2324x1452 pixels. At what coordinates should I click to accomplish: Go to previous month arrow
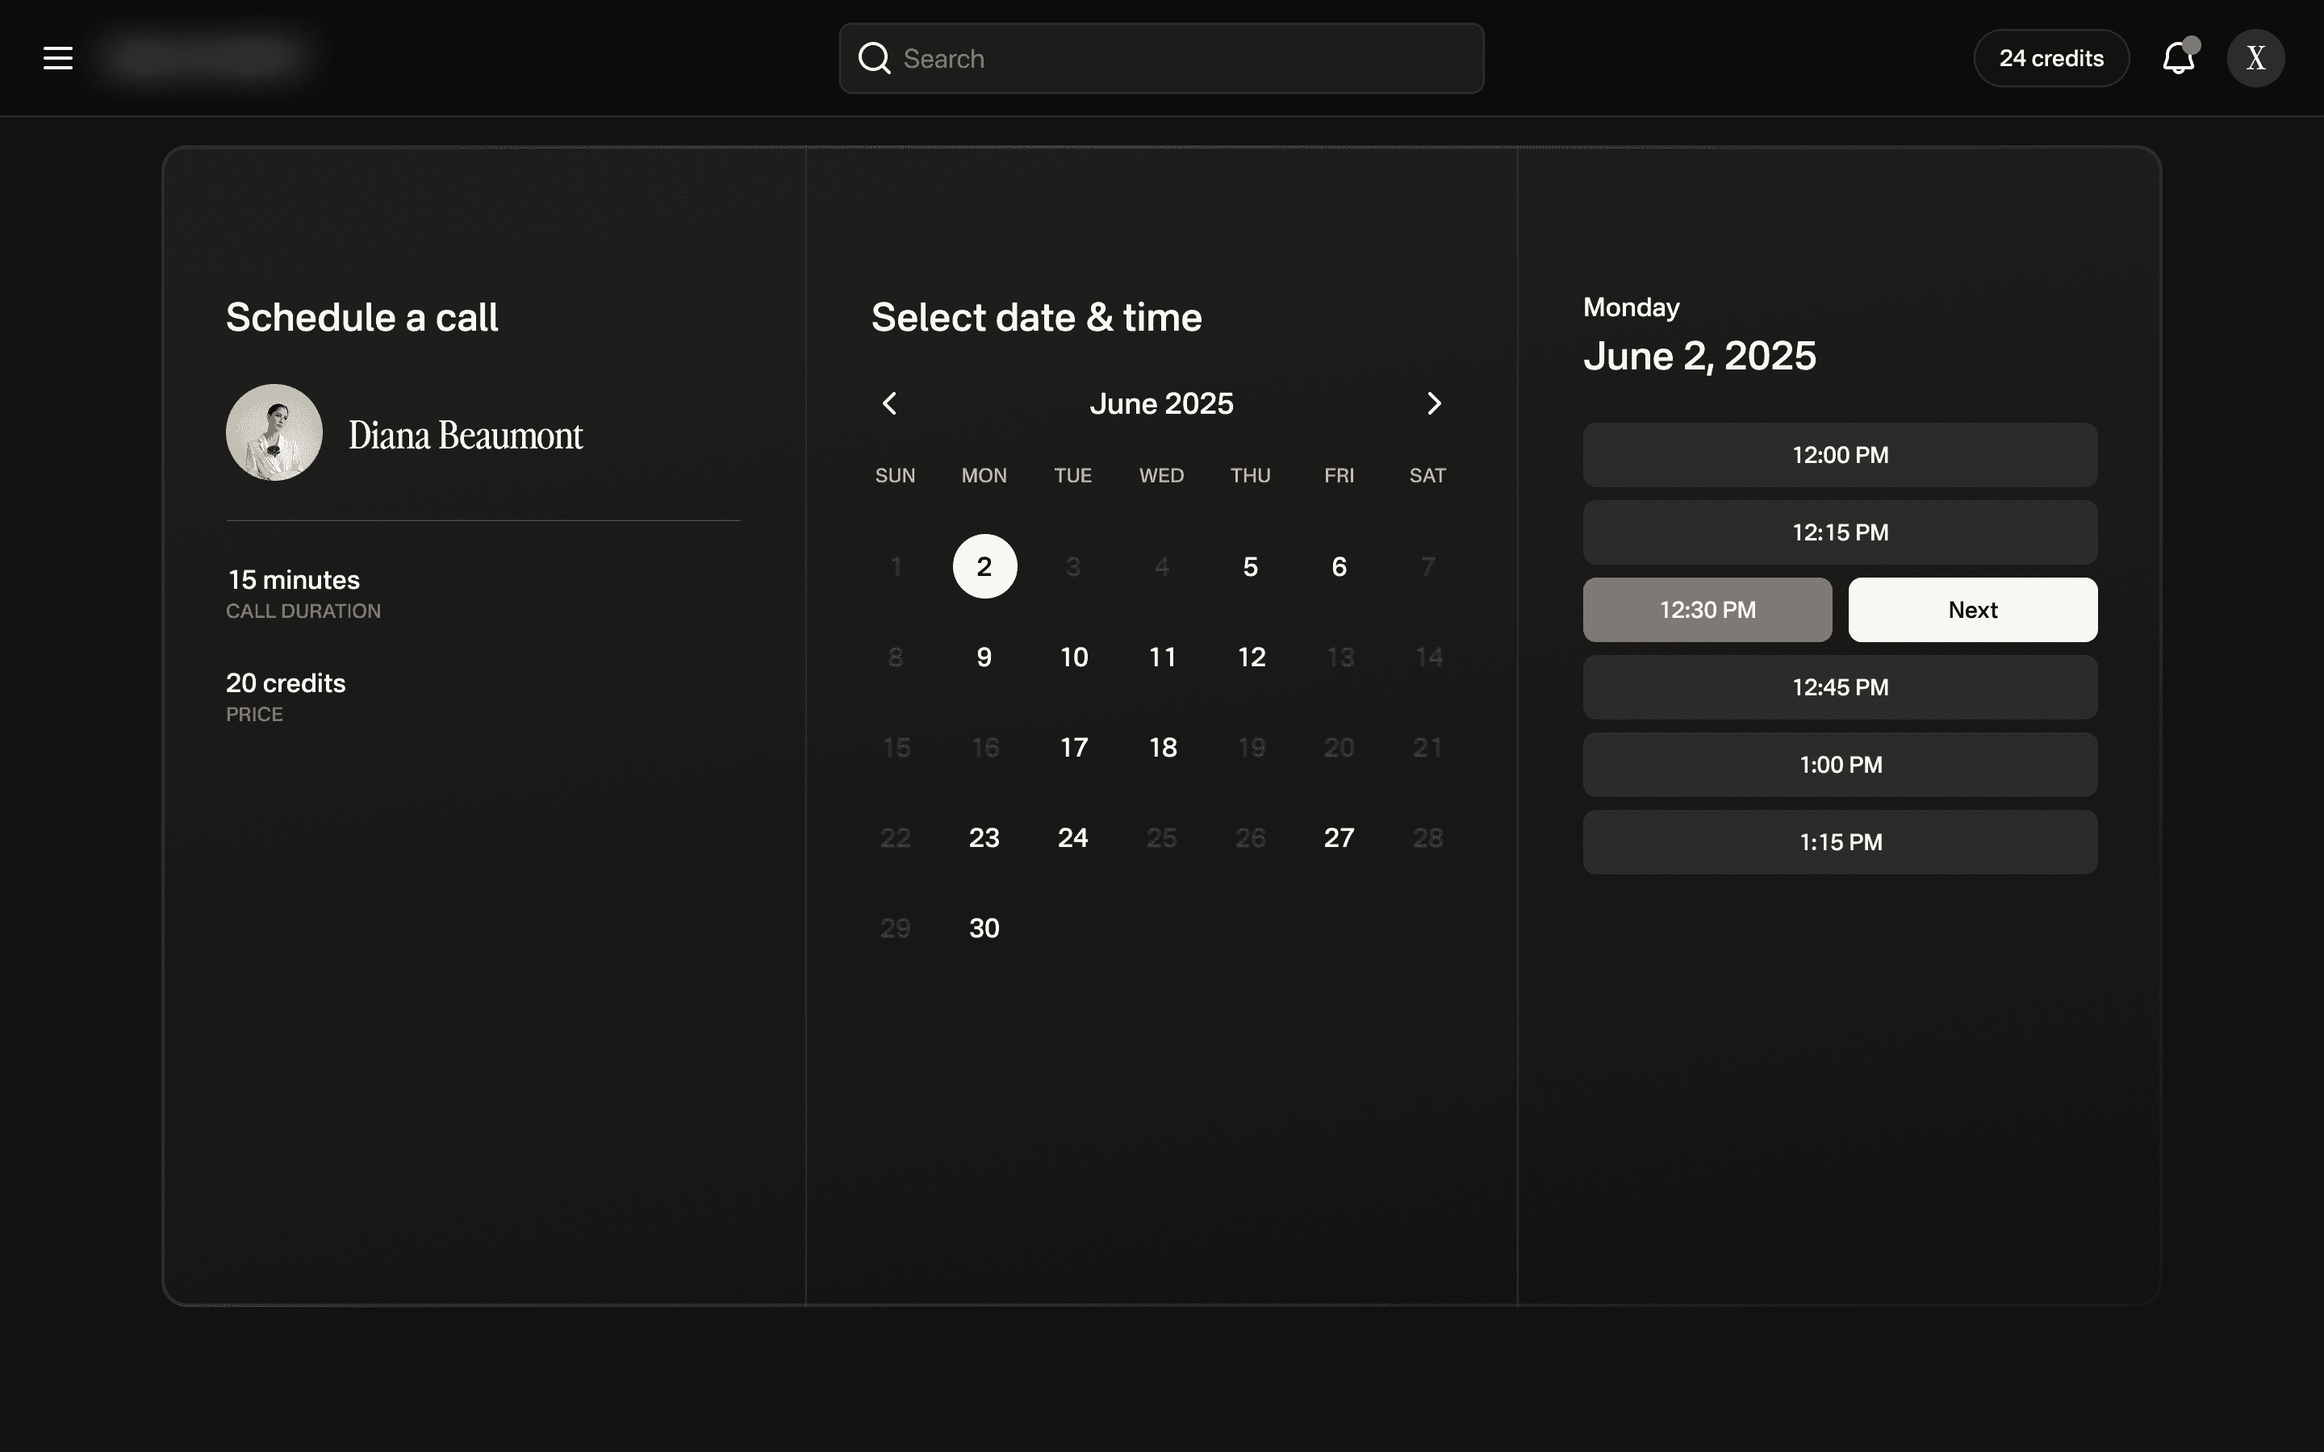889,403
